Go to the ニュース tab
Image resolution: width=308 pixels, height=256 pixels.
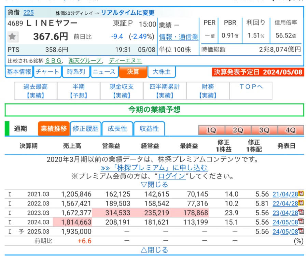tap(104, 72)
